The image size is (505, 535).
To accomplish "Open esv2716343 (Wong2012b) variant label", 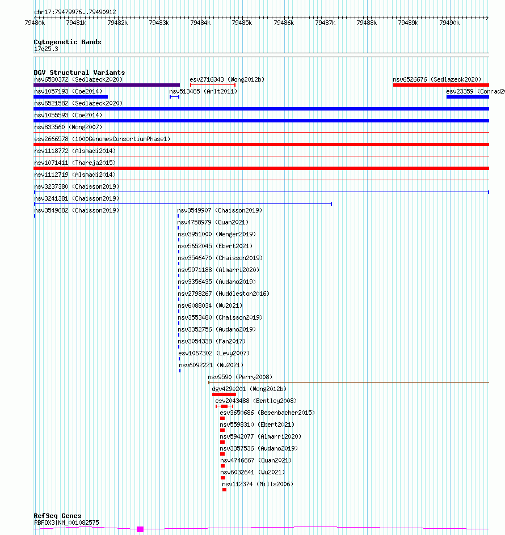I will tap(227, 79).
